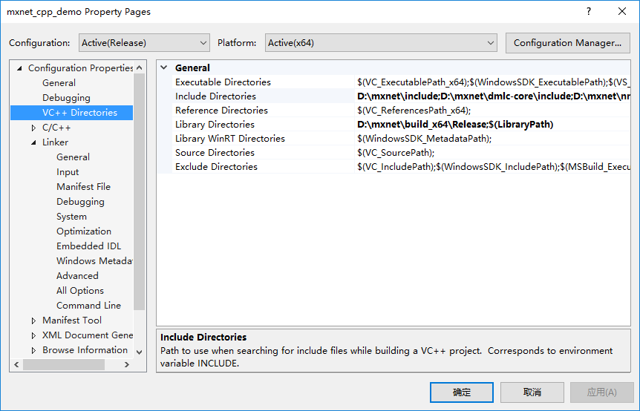Expand the C/C++ tree node
The height and width of the screenshot is (411, 640).
33,128
